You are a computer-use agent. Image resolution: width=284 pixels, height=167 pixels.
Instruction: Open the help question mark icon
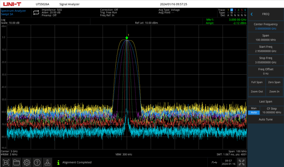(37, 162)
